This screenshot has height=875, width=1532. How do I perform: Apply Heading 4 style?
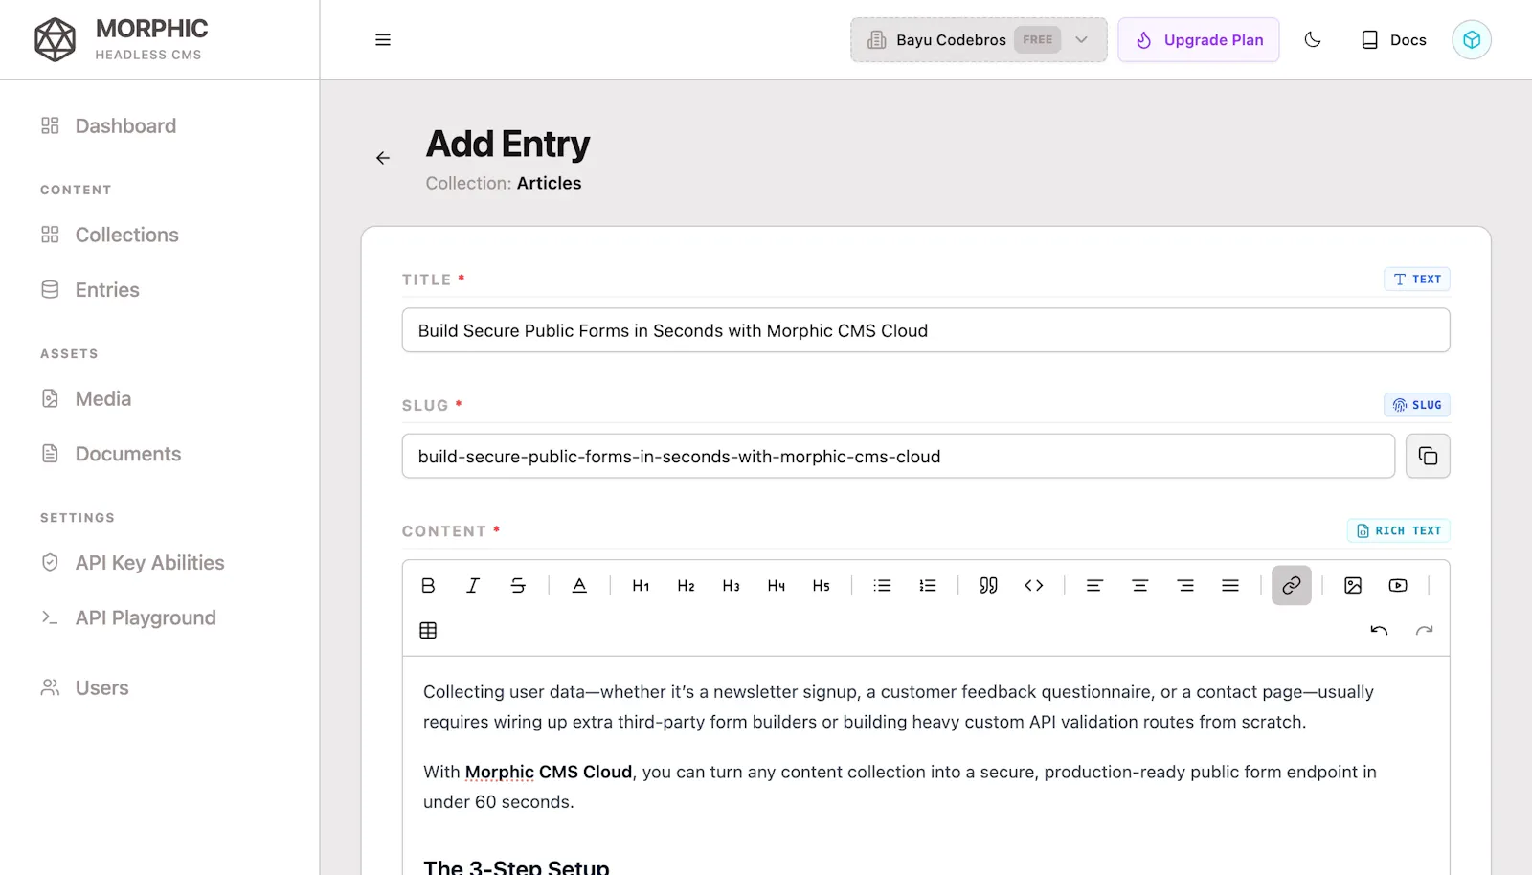point(776,585)
